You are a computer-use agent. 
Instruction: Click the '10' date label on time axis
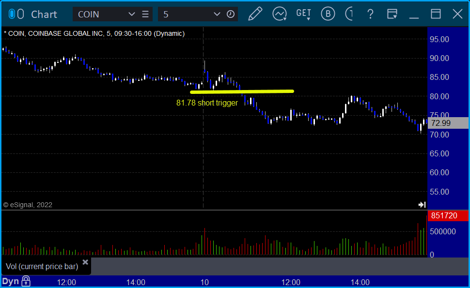coord(204,282)
